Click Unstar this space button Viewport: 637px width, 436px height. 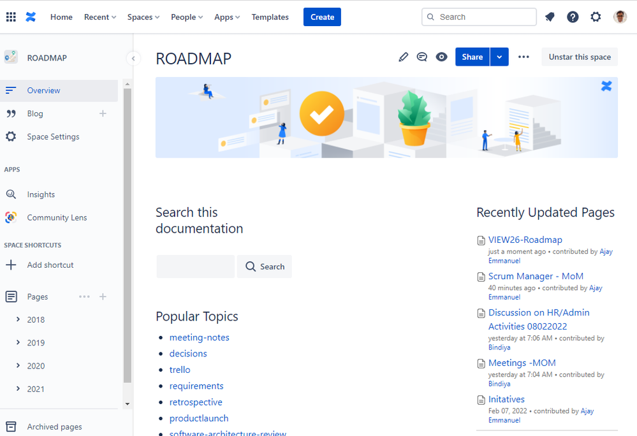pyautogui.click(x=580, y=57)
